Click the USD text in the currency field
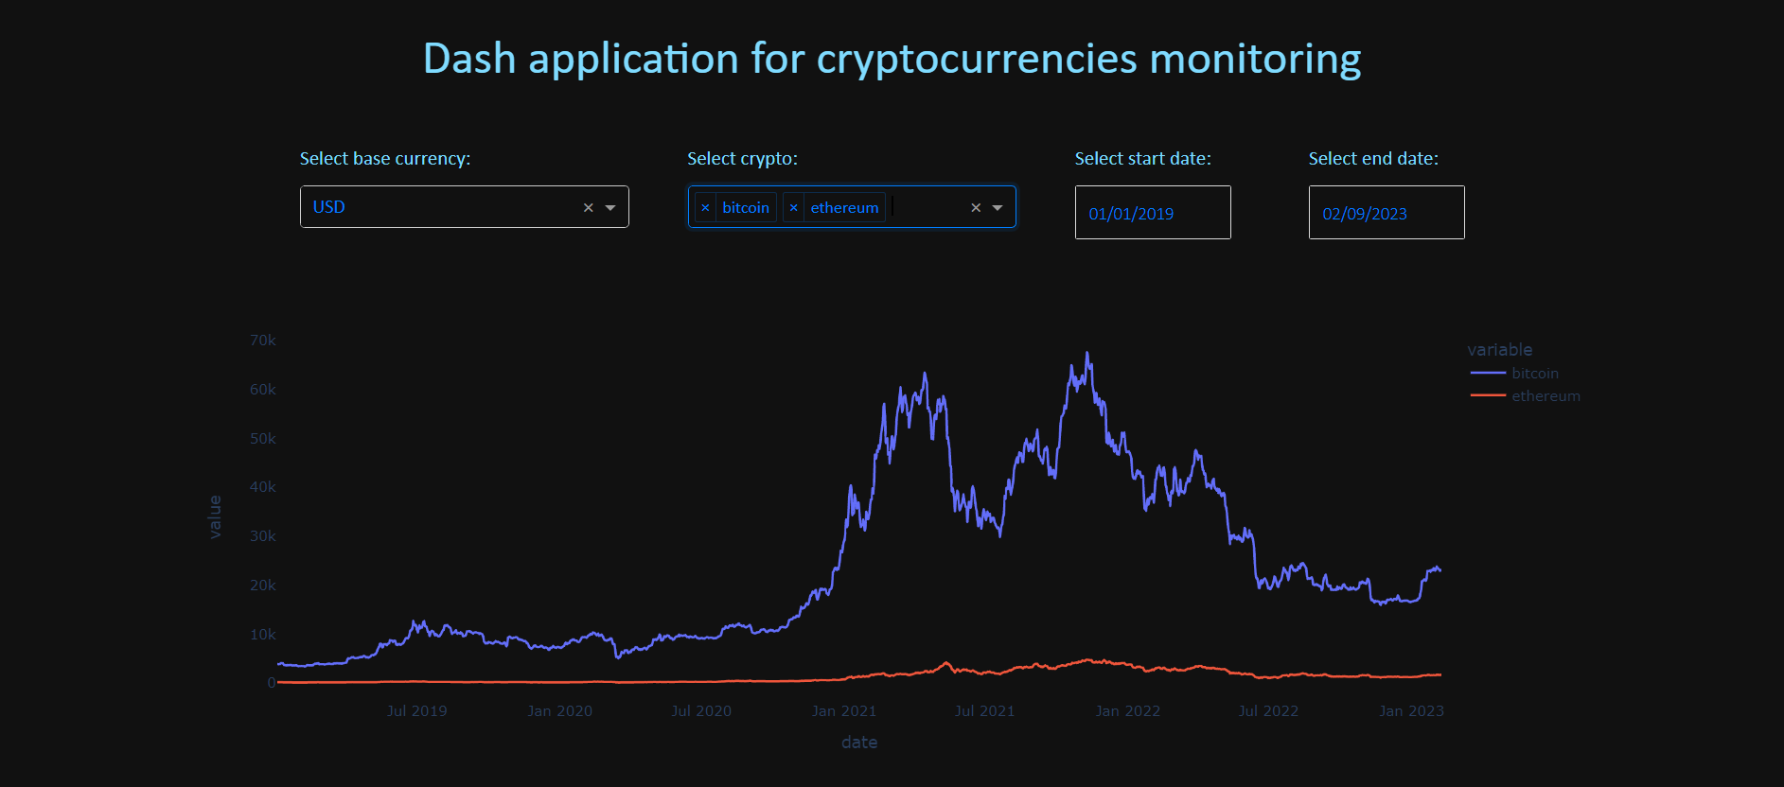 click(x=328, y=206)
